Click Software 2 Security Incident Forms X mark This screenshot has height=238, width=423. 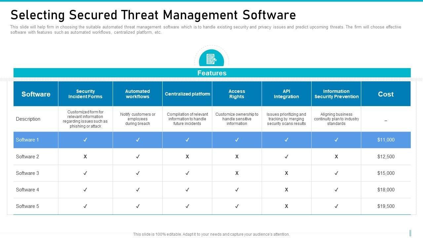[85, 157]
